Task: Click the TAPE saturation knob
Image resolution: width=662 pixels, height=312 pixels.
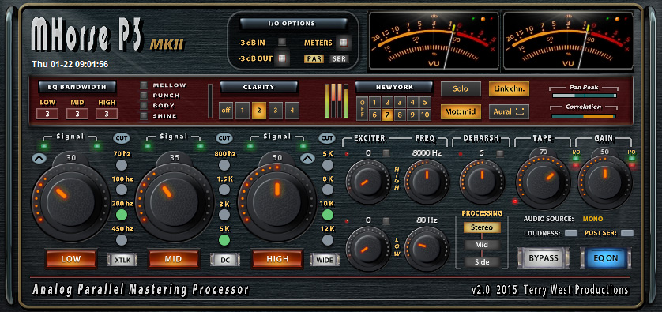Action: pos(543,182)
